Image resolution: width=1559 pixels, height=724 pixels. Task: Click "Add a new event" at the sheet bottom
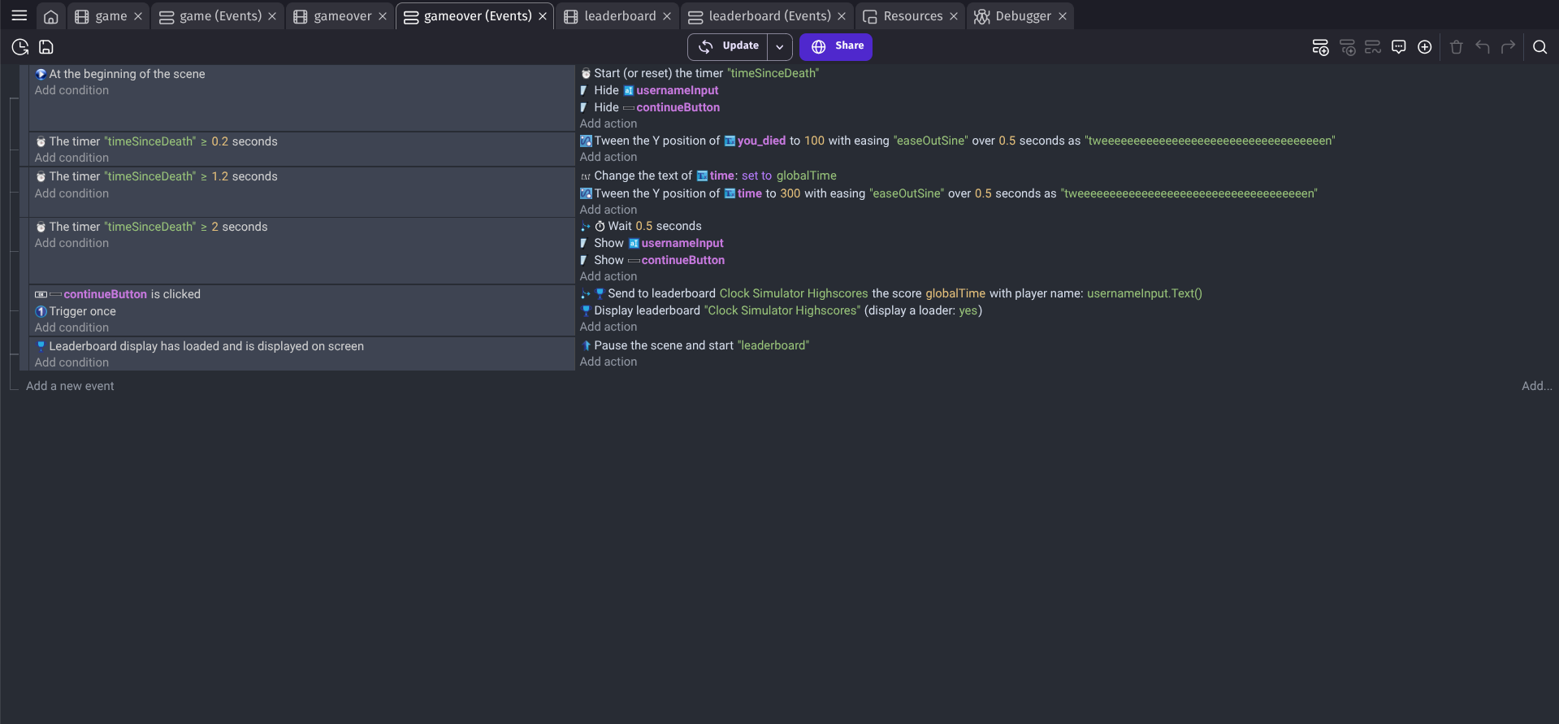(x=70, y=386)
